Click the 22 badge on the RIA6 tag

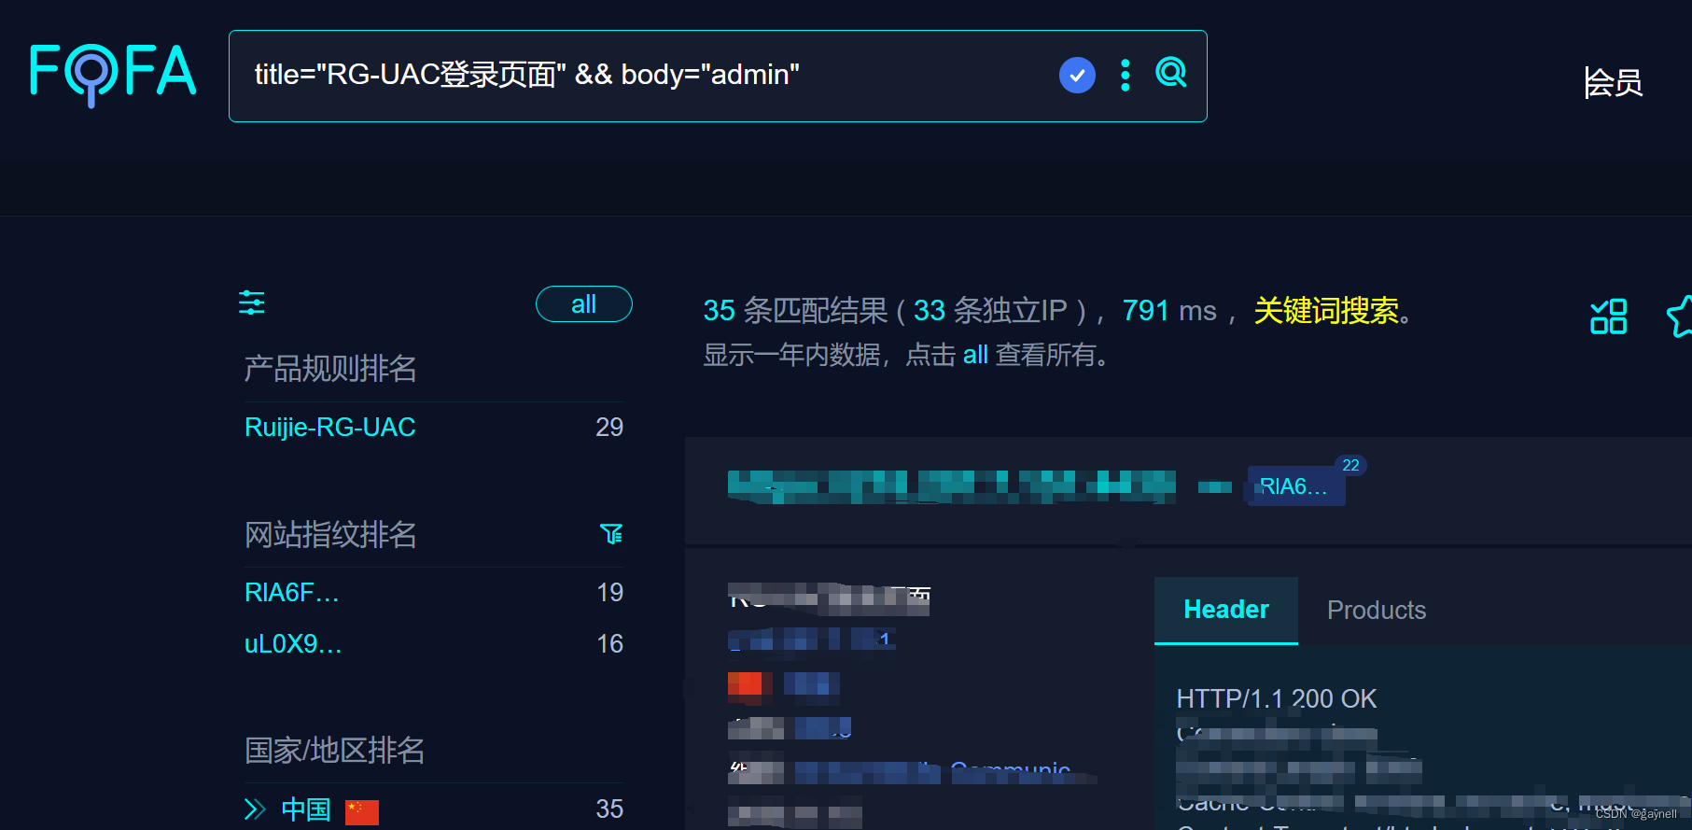tap(1350, 465)
